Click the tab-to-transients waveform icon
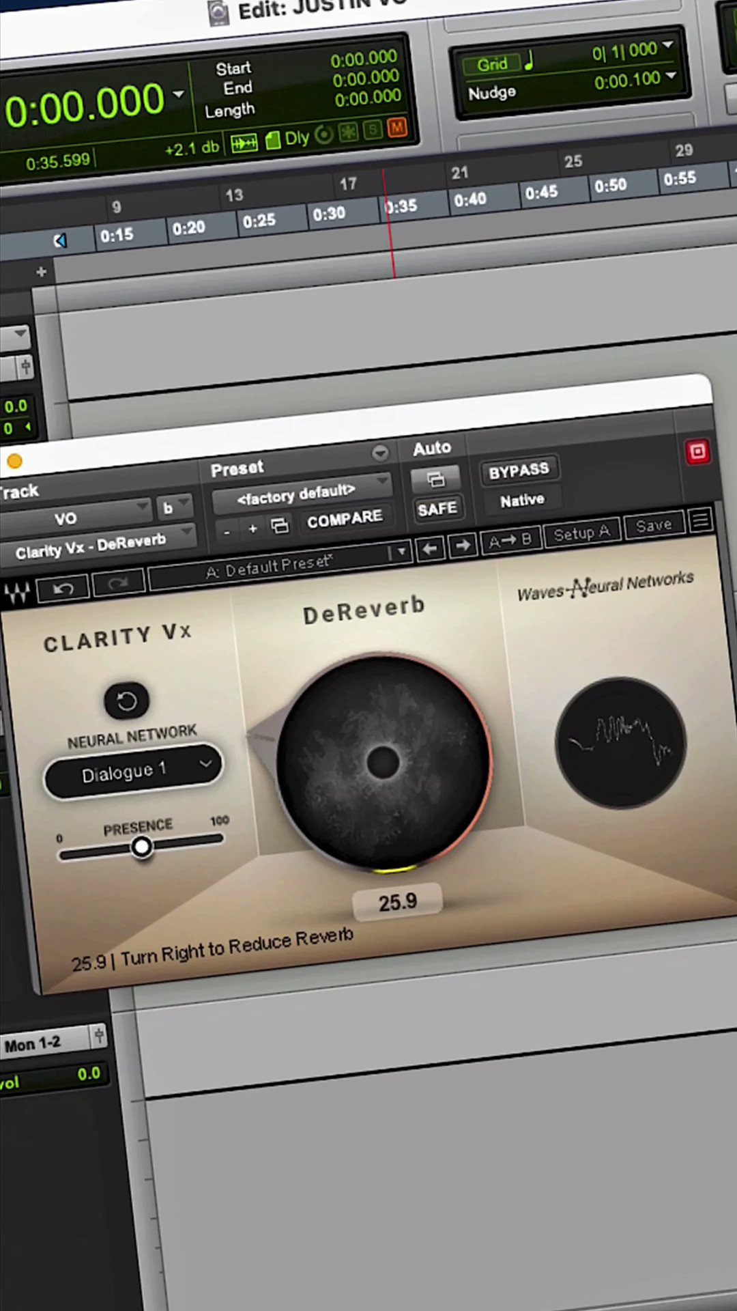Viewport: 737px width, 1311px height. pyautogui.click(x=244, y=143)
